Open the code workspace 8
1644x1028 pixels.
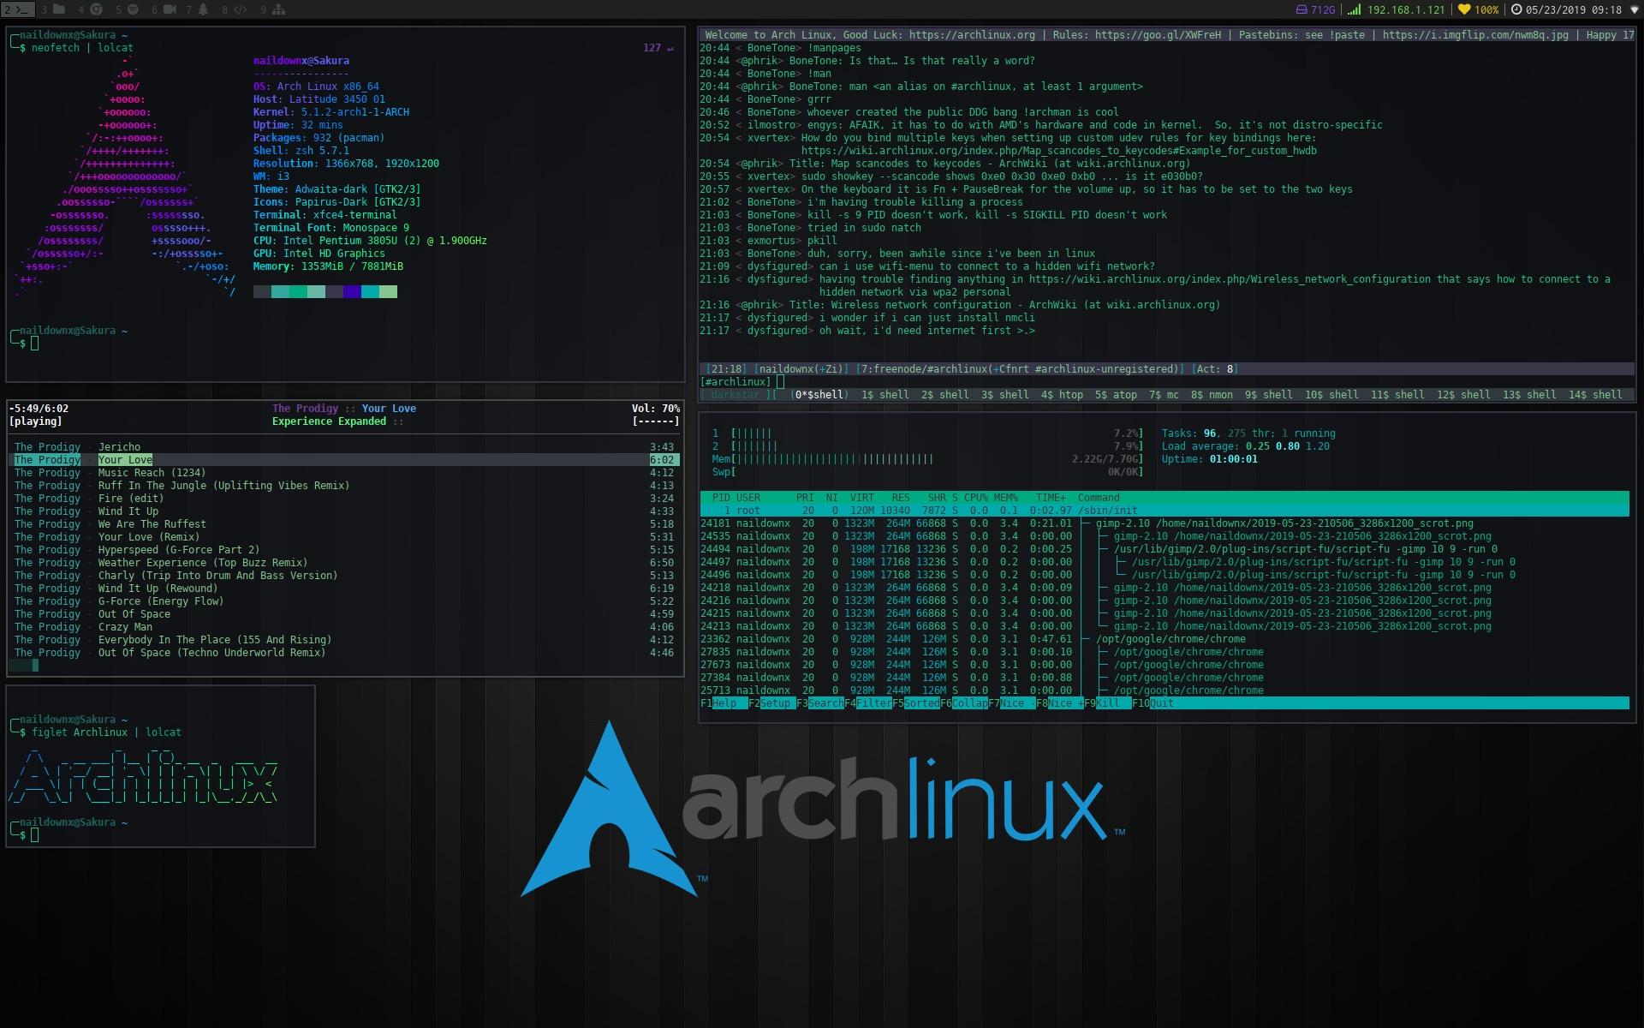(x=235, y=9)
